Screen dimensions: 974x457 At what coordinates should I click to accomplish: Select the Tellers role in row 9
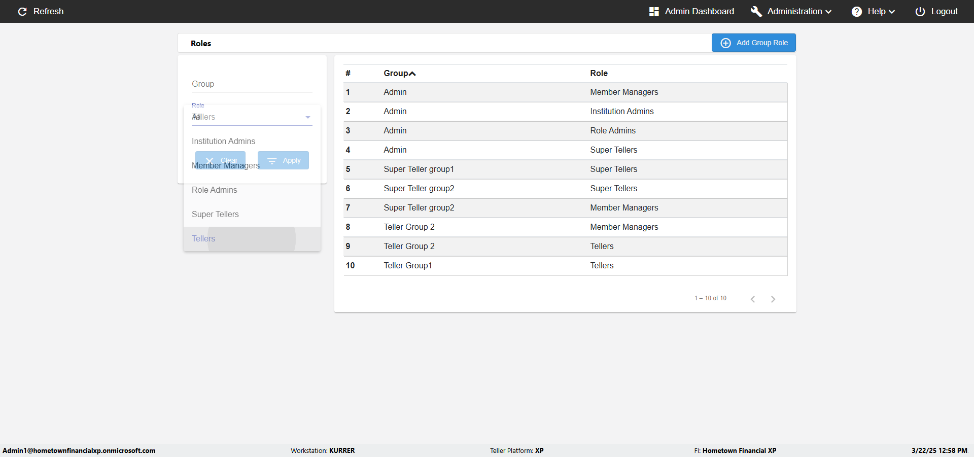602,246
